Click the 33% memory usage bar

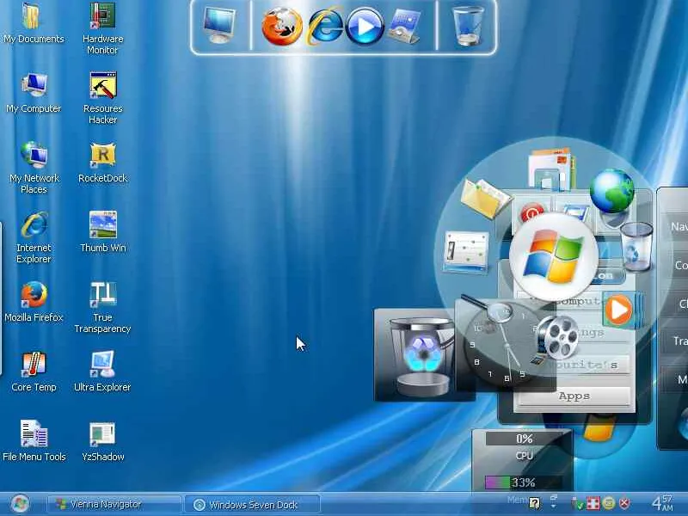click(x=523, y=482)
